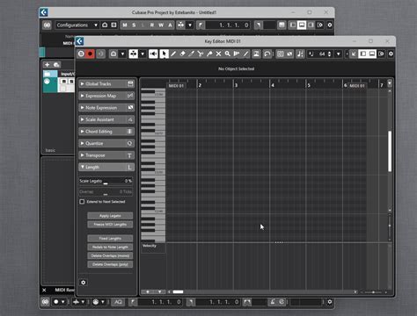
Task: Expand the Global Tracks section
Action: point(106,84)
